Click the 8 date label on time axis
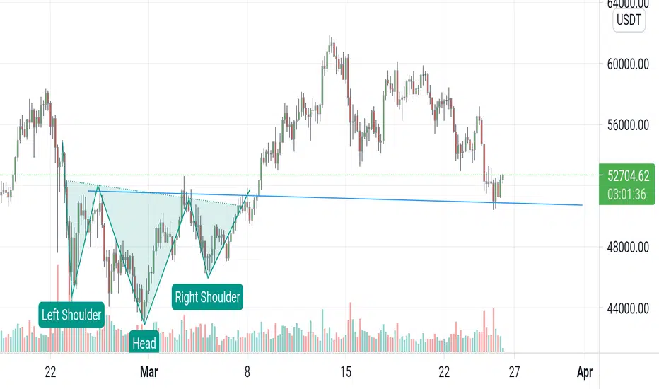Image resolution: width=659 pixels, height=389 pixels. click(247, 372)
